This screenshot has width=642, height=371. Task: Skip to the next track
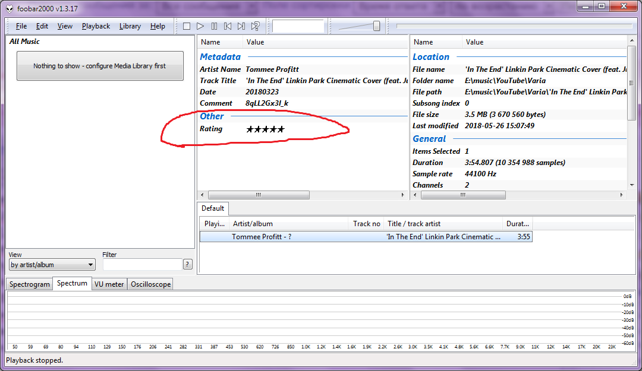pos(241,26)
